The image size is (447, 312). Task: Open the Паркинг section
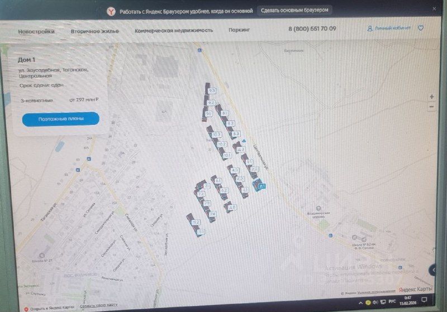coord(239,30)
